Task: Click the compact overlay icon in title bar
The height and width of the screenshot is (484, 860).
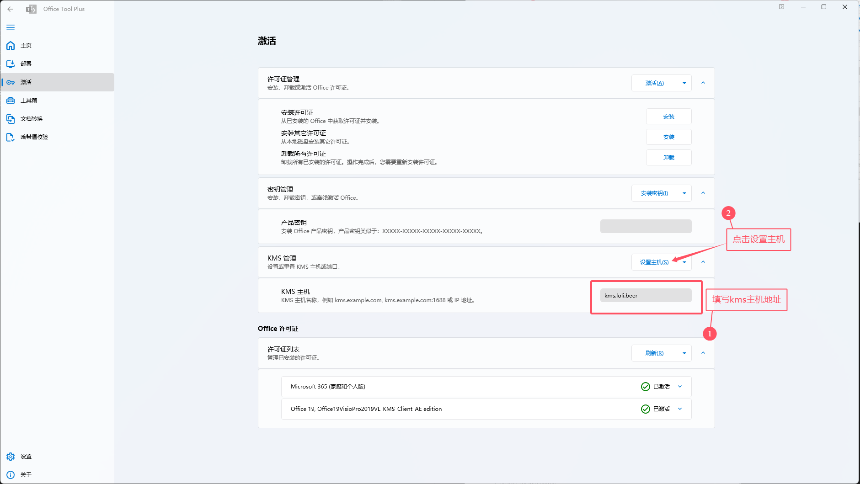Action: (782, 7)
